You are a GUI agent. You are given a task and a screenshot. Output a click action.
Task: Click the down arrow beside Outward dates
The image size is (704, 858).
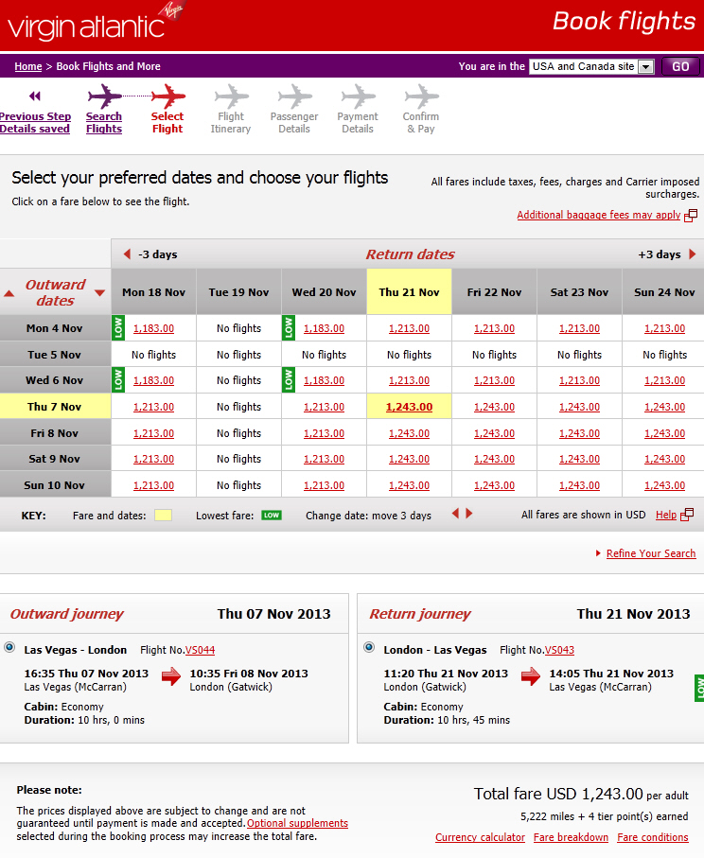(x=99, y=292)
